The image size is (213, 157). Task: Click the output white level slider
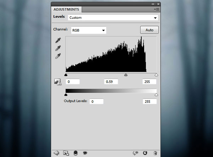[x=156, y=95]
